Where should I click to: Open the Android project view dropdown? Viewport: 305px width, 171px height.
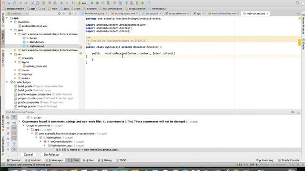17,14
